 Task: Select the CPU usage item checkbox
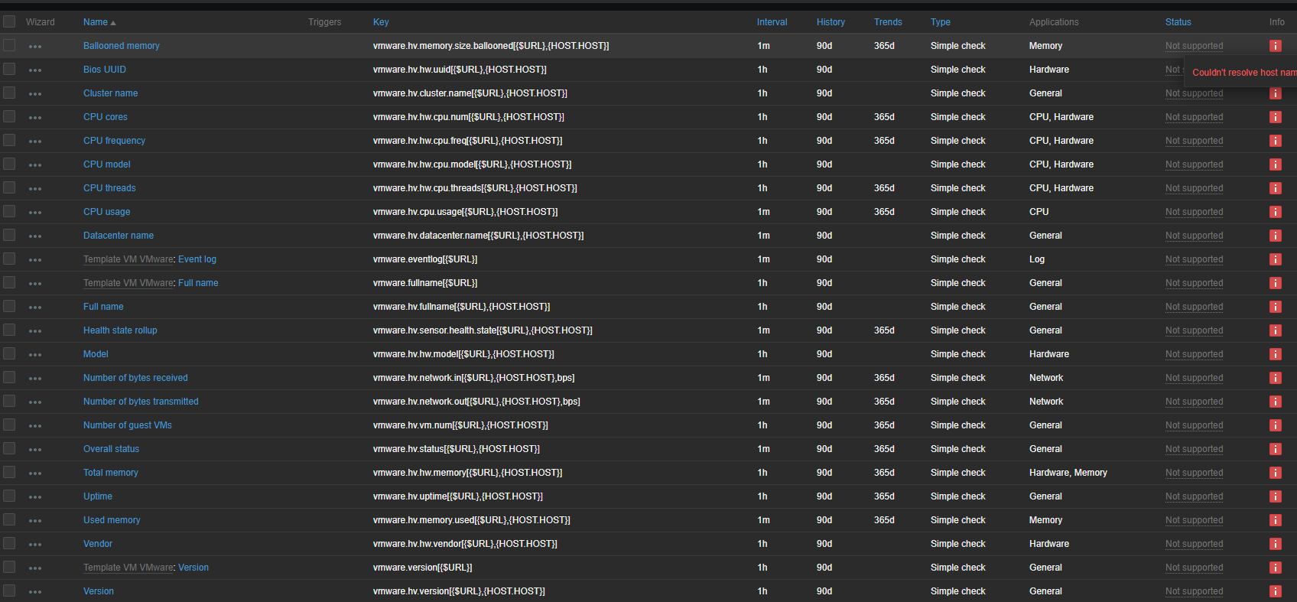(9, 211)
